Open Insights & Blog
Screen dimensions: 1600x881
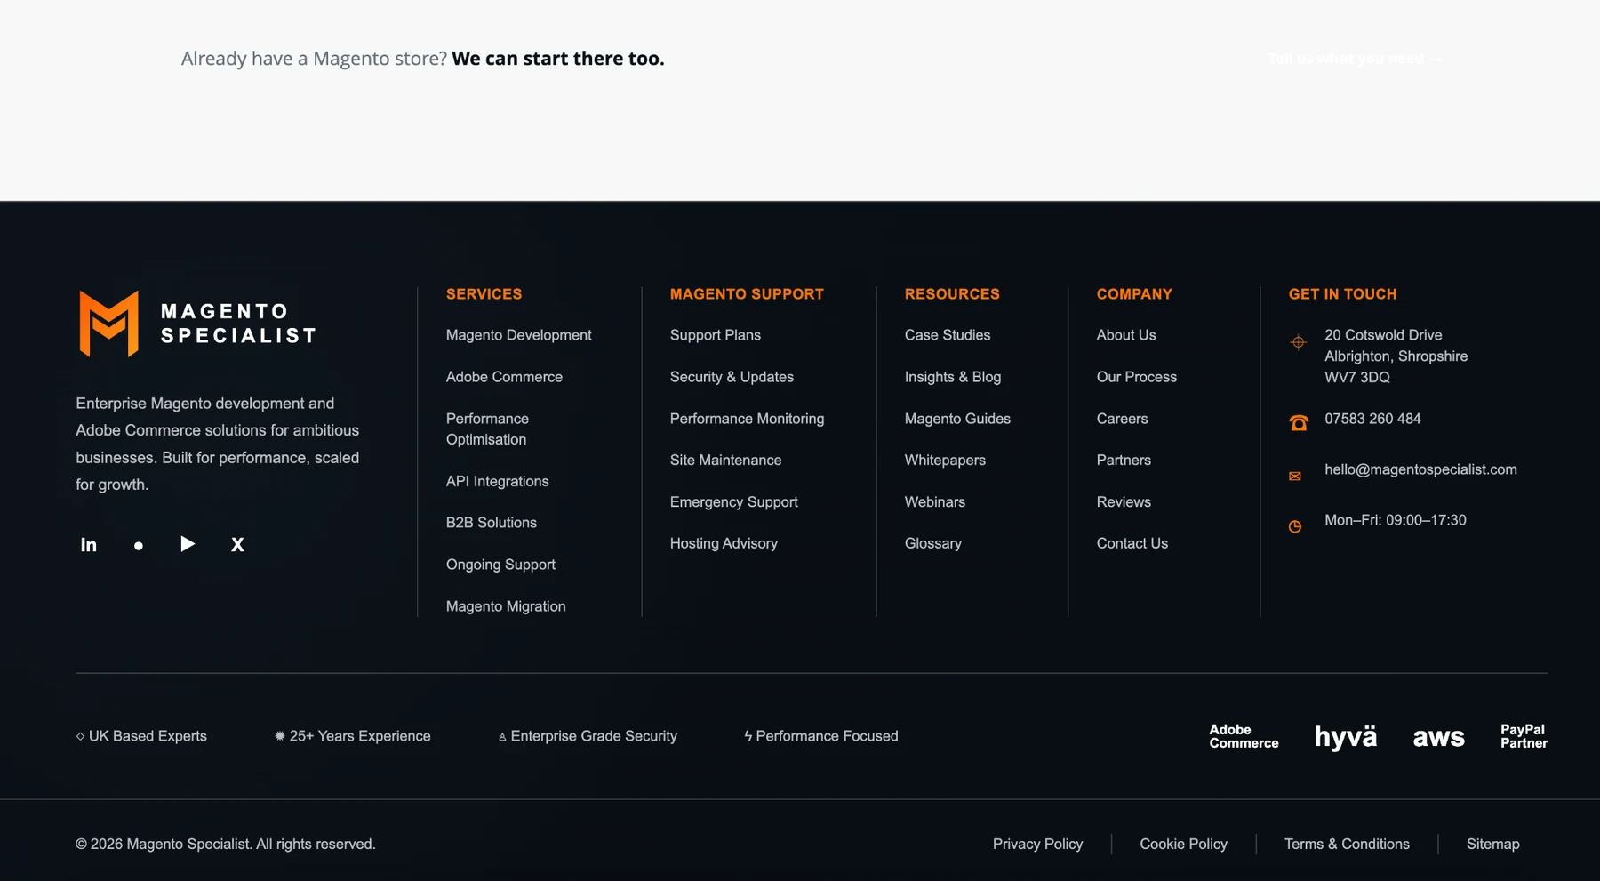953,377
